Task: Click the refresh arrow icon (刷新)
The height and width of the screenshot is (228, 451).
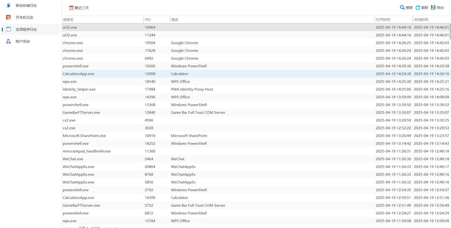Action: click(x=418, y=8)
